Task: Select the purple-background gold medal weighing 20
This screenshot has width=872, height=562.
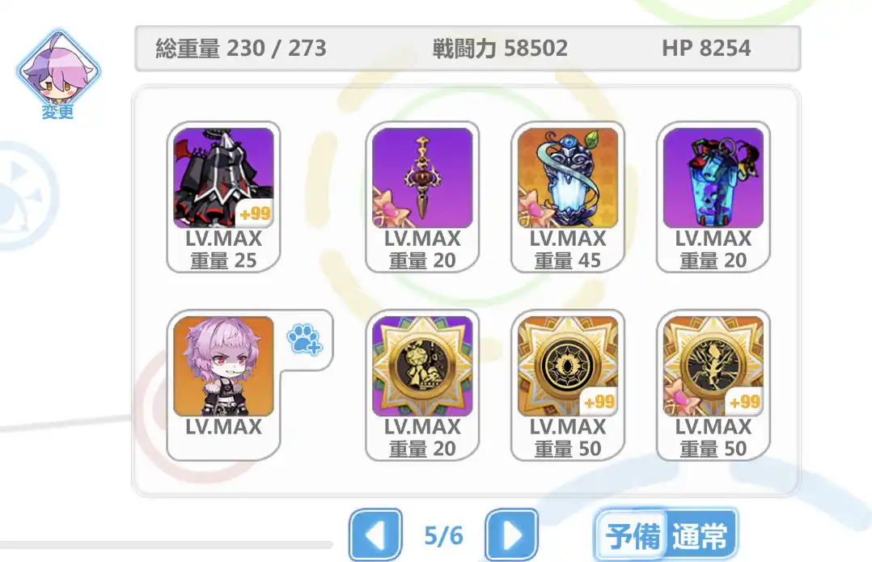Action: (422, 385)
